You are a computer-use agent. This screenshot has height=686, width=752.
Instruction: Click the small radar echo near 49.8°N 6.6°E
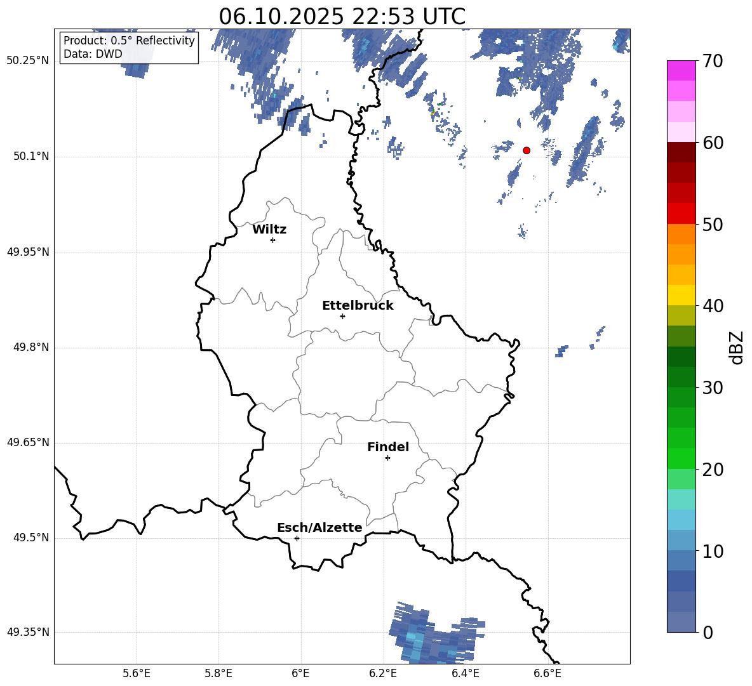[561, 351]
